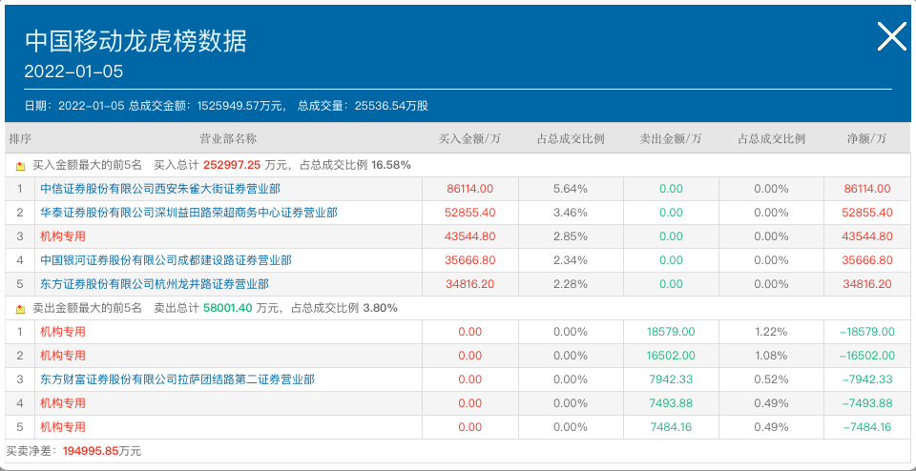
Task: Select buy amount 43544.80 cell
Action: coord(469,236)
